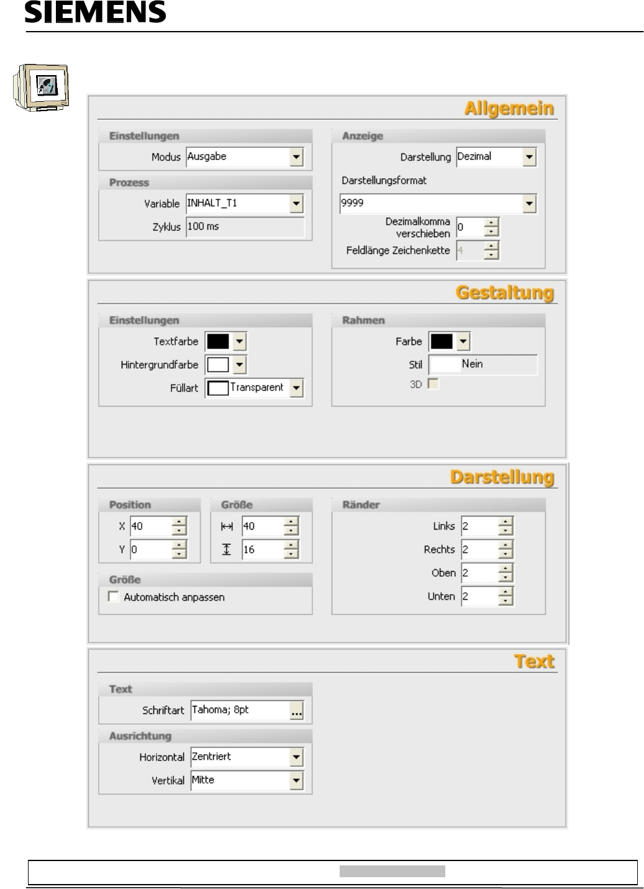This screenshot has height=889, width=644.
Task: Decrease the Rechts margin value
Action: (x=506, y=554)
